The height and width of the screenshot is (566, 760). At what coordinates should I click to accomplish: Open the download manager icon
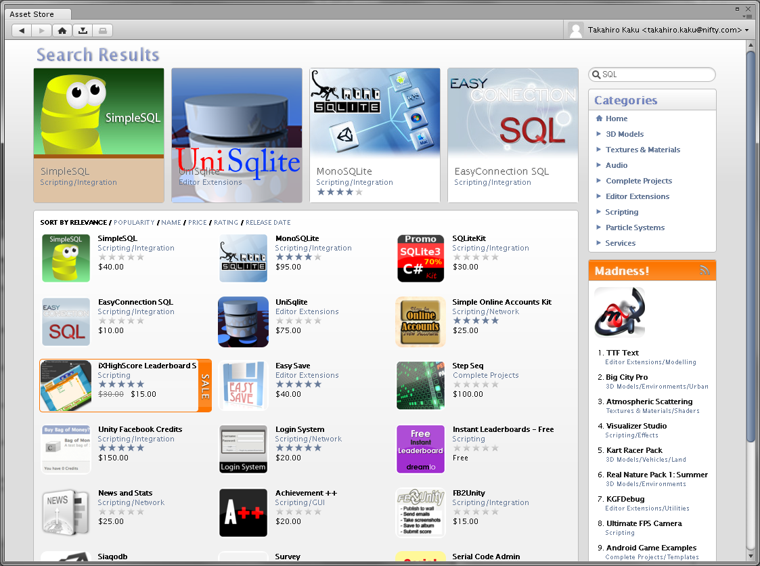pyautogui.click(x=83, y=30)
